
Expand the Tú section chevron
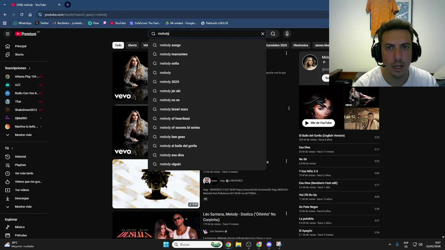pos(12,148)
